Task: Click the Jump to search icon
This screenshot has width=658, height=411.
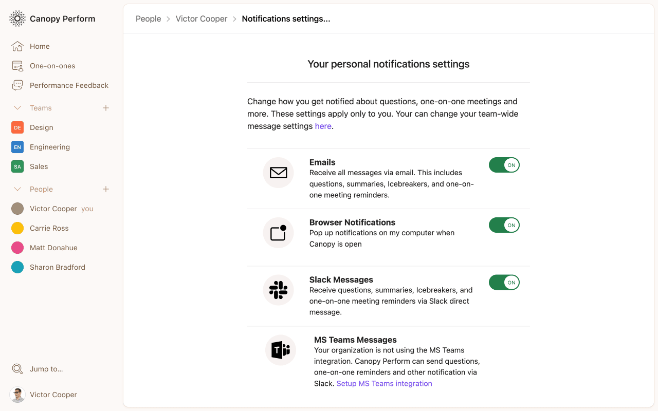Action: click(x=17, y=369)
